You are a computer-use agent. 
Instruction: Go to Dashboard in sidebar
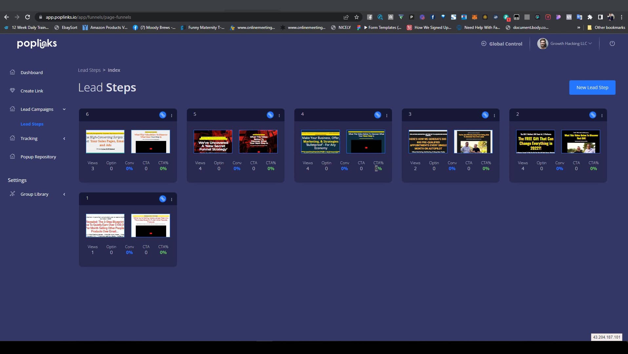click(x=31, y=72)
